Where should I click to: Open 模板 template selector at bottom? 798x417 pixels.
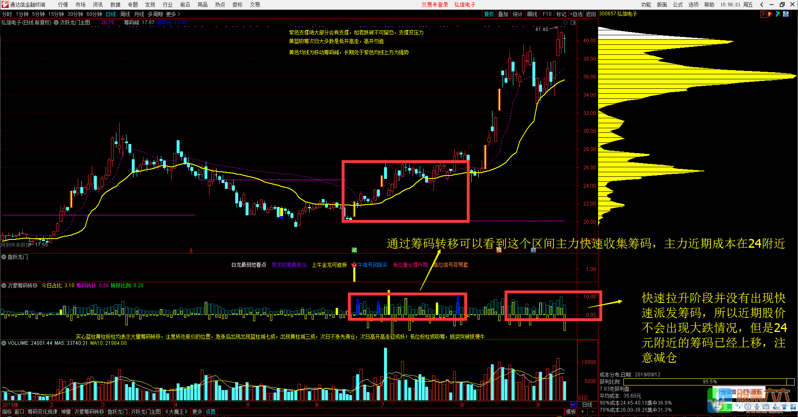click(x=571, y=412)
